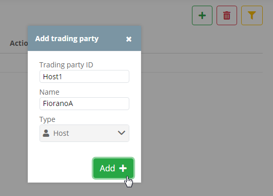Focus the Name field containing FioranoA
The image size is (273, 196).
click(84, 104)
